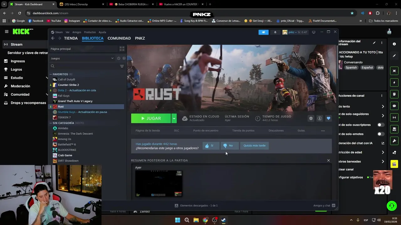Image resolution: width=401 pixels, height=225 pixels.
Task: Show Rust game info icon
Action: click(320, 118)
